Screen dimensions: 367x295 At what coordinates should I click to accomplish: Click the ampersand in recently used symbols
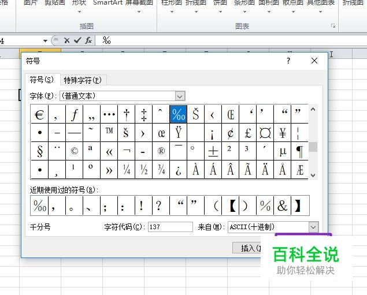[x=282, y=206]
